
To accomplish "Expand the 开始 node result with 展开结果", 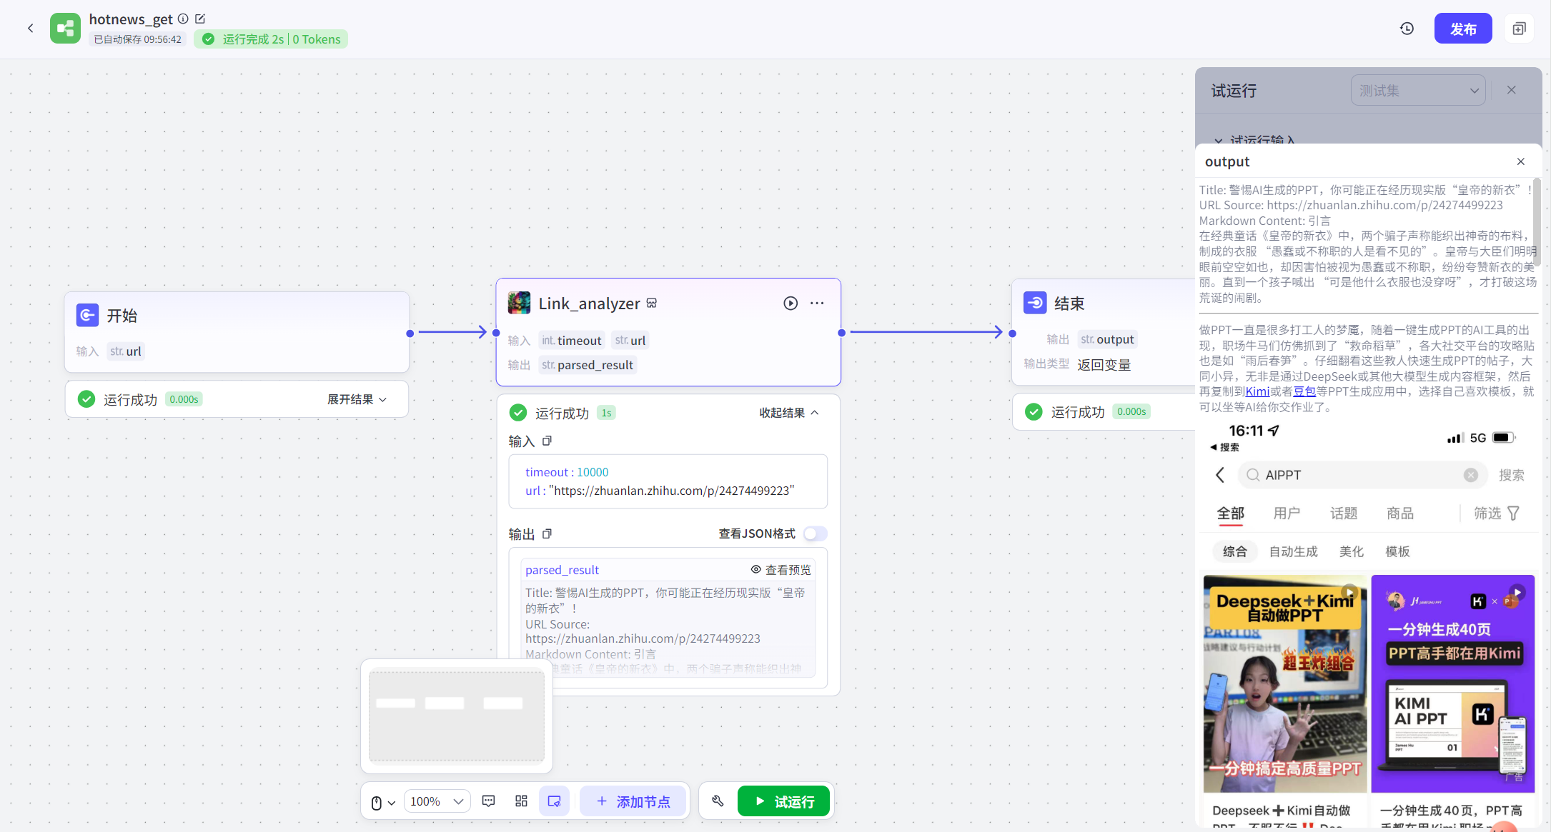I will (x=357, y=399).
